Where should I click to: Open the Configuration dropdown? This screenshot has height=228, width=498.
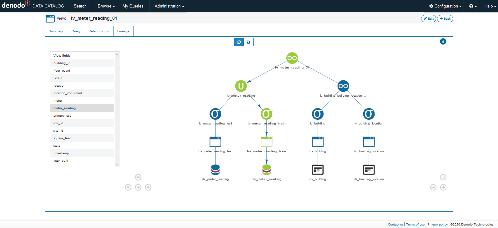click(445, 6)
